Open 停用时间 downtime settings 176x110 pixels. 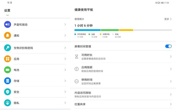[121, 81]
